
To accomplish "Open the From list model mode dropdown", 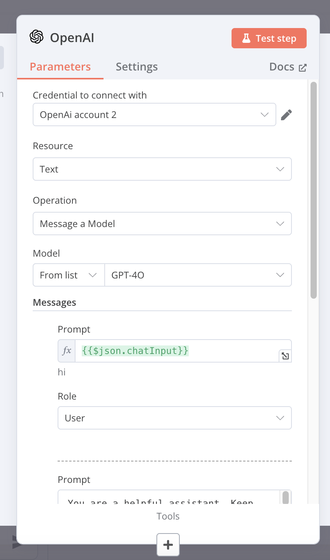I will click(x=68, y=275).
